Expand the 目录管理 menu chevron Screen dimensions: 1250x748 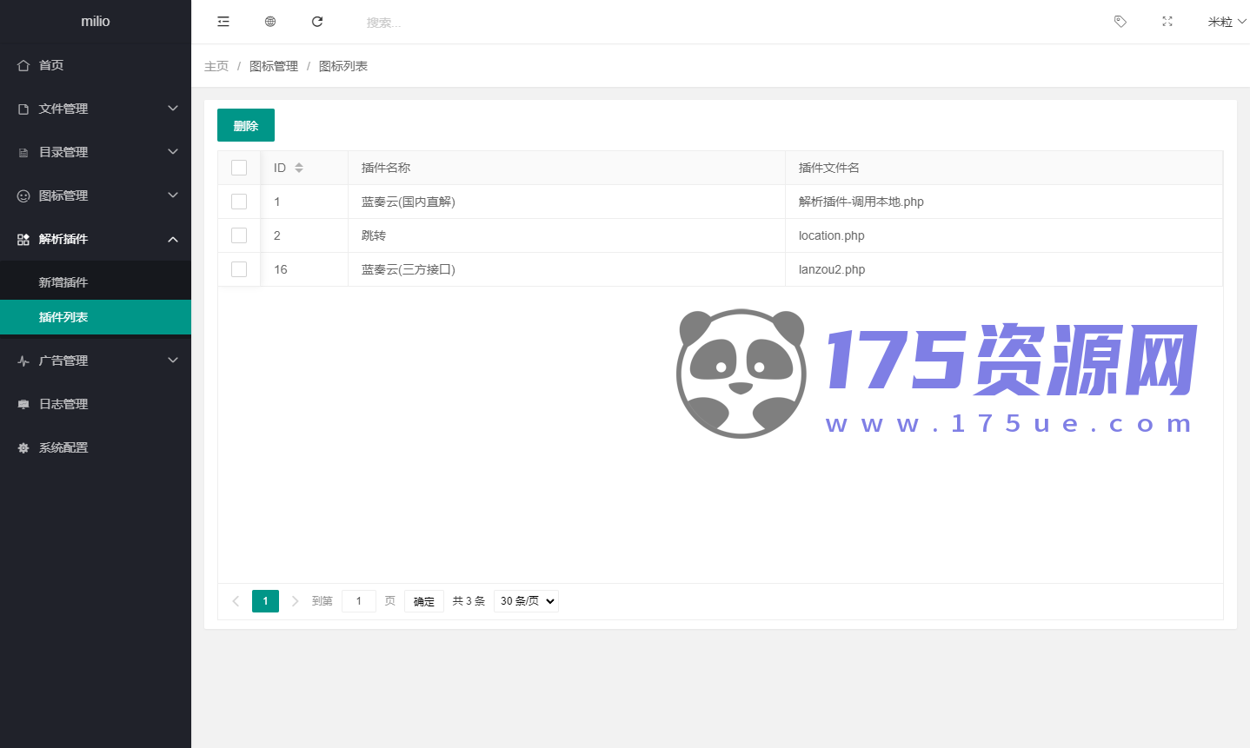pos(173,152)
